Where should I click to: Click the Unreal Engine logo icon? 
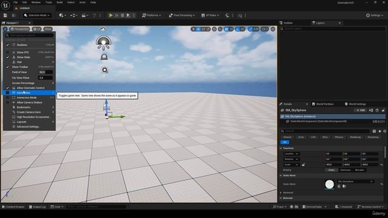5,5
